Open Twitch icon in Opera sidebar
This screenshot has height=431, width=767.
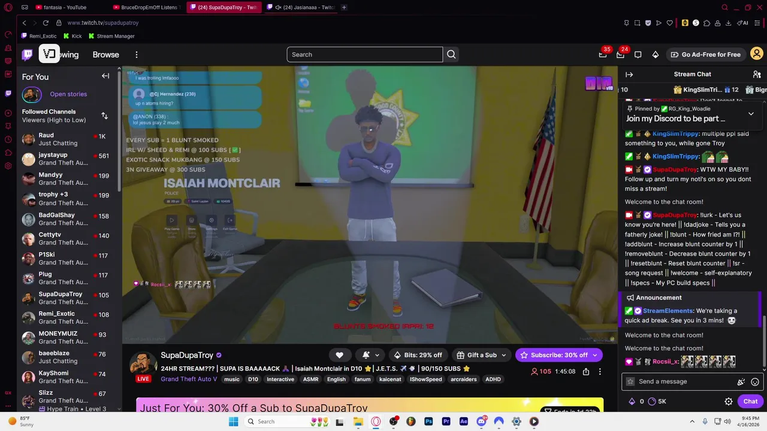pos(8,93)
